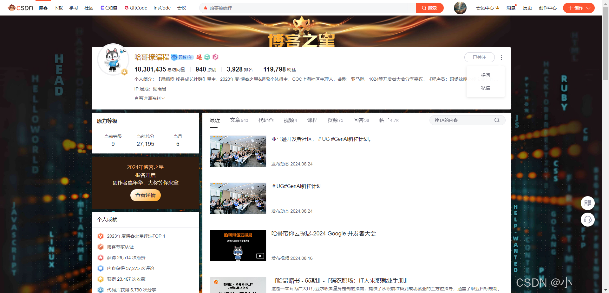
Task: Click the C知道 nav item
Action: (109, 8)
